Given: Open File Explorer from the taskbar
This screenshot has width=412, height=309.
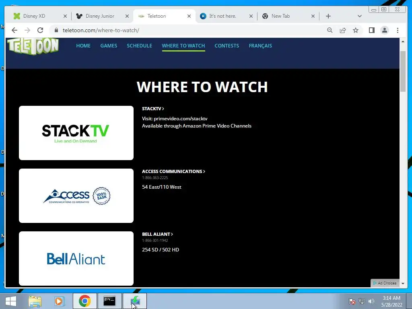Looking at the screenshot, I should pyautogui.click(x=35, y=301).
